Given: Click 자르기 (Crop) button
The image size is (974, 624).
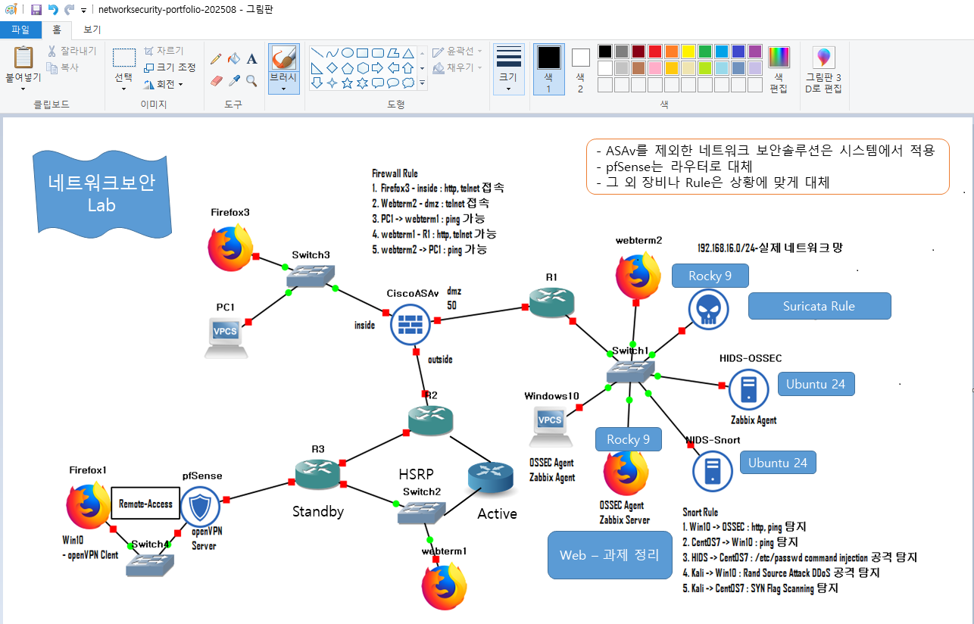Looking at the screenshot, I should pos(164,51).
